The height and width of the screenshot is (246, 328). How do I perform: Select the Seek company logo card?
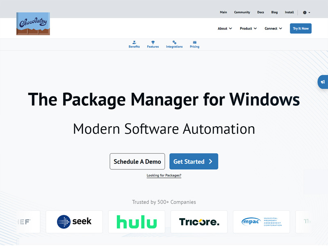[x=74, y=222]
